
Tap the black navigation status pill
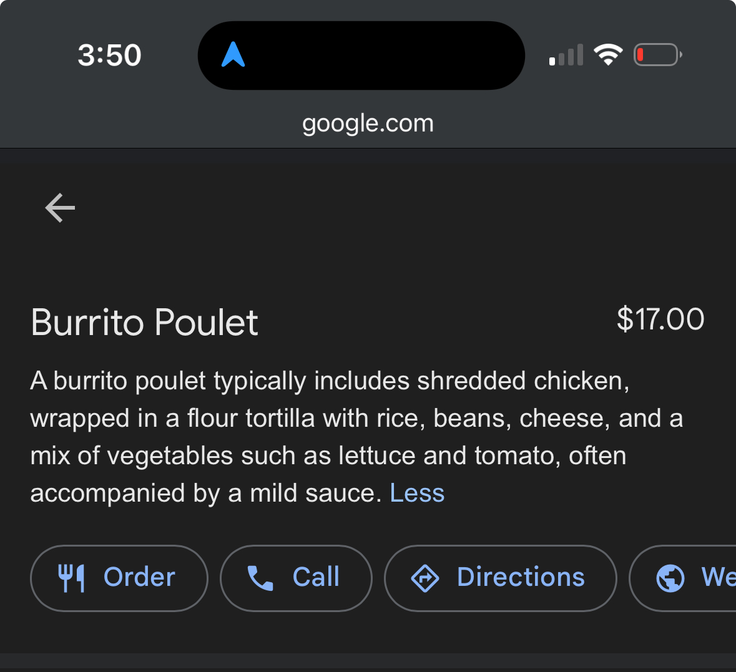361,55
